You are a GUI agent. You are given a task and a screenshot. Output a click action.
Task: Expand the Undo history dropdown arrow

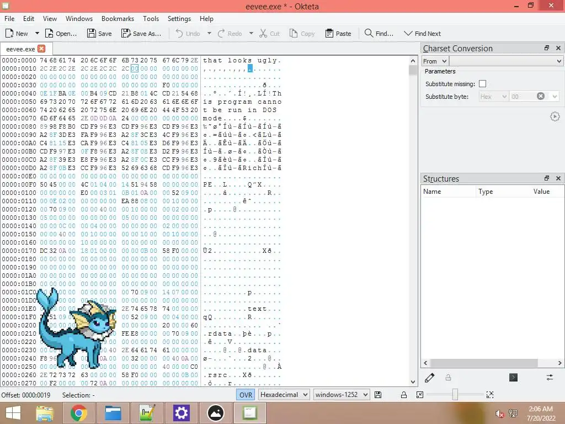pos(209,34)
